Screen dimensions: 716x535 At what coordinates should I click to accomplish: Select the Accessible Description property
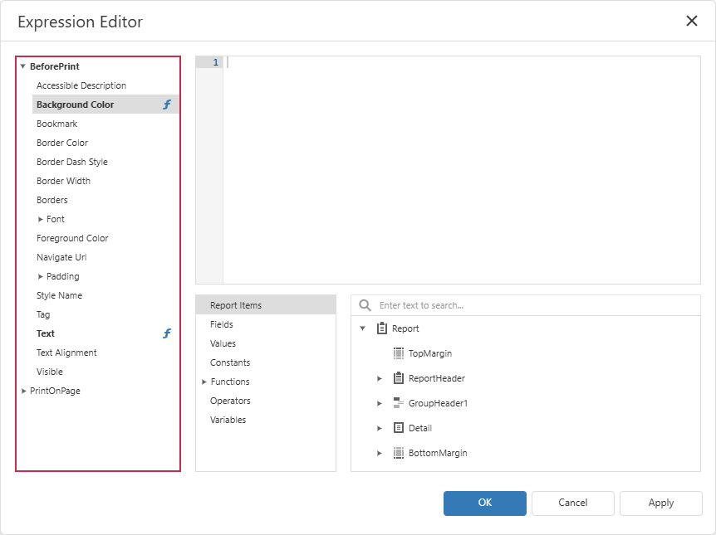tap(105, 85)
